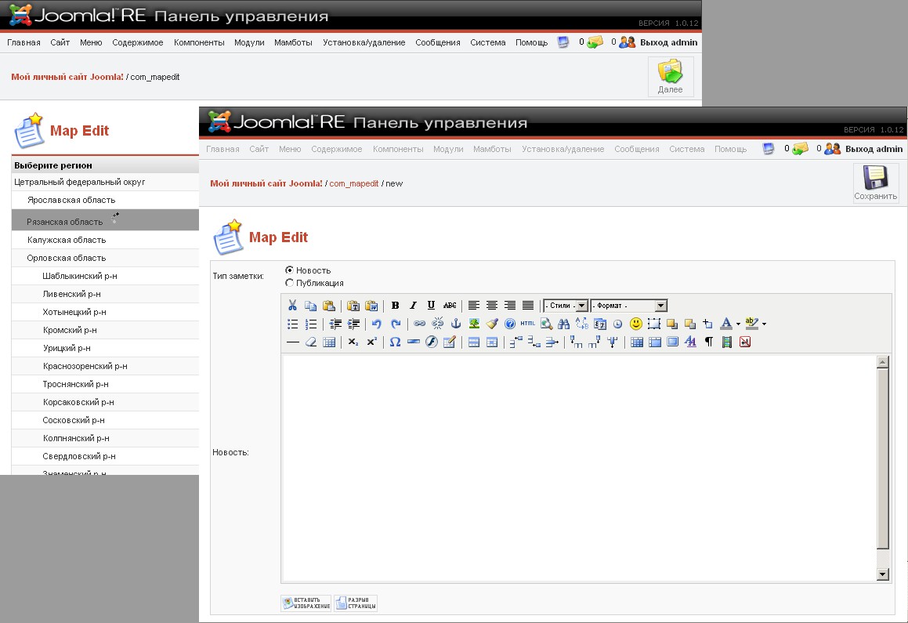Click the Copy icon in editor toolbar
The height and width of the screenshot is (623, 908).
point(310,305)
